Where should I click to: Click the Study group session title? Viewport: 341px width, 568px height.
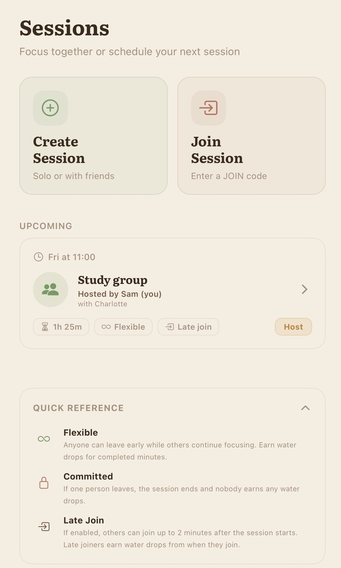click(113, 280)
